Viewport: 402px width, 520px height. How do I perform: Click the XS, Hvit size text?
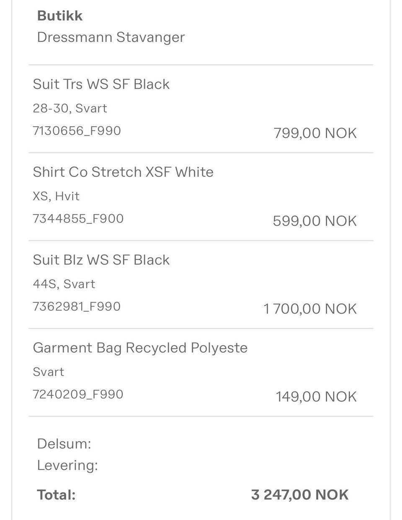(x=56, y=196)
